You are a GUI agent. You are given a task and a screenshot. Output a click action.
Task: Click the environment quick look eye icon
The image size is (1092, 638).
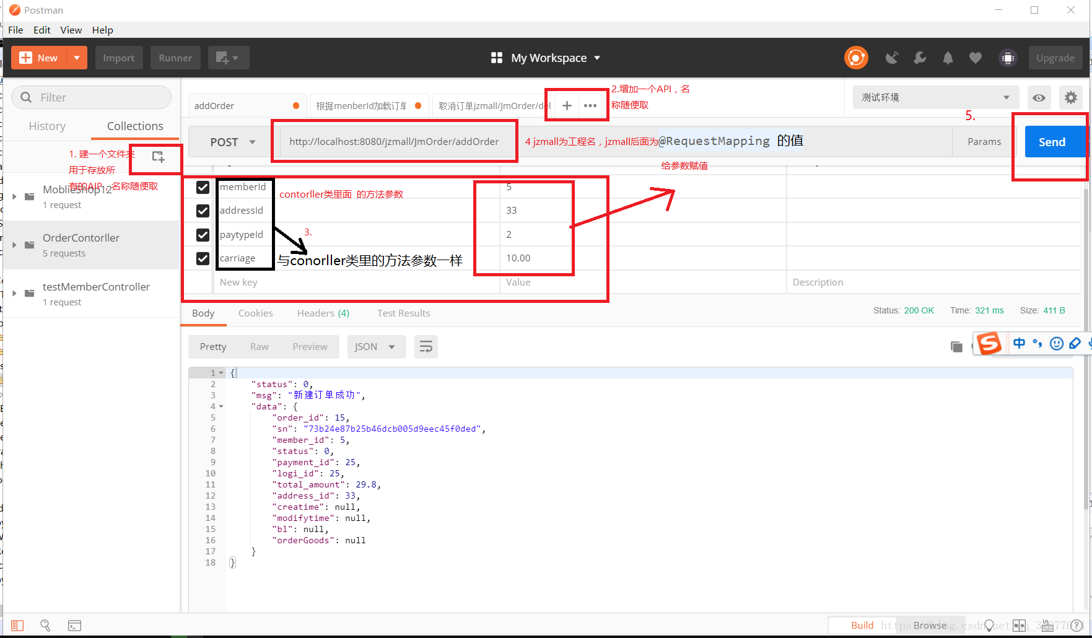[1039, 98]
